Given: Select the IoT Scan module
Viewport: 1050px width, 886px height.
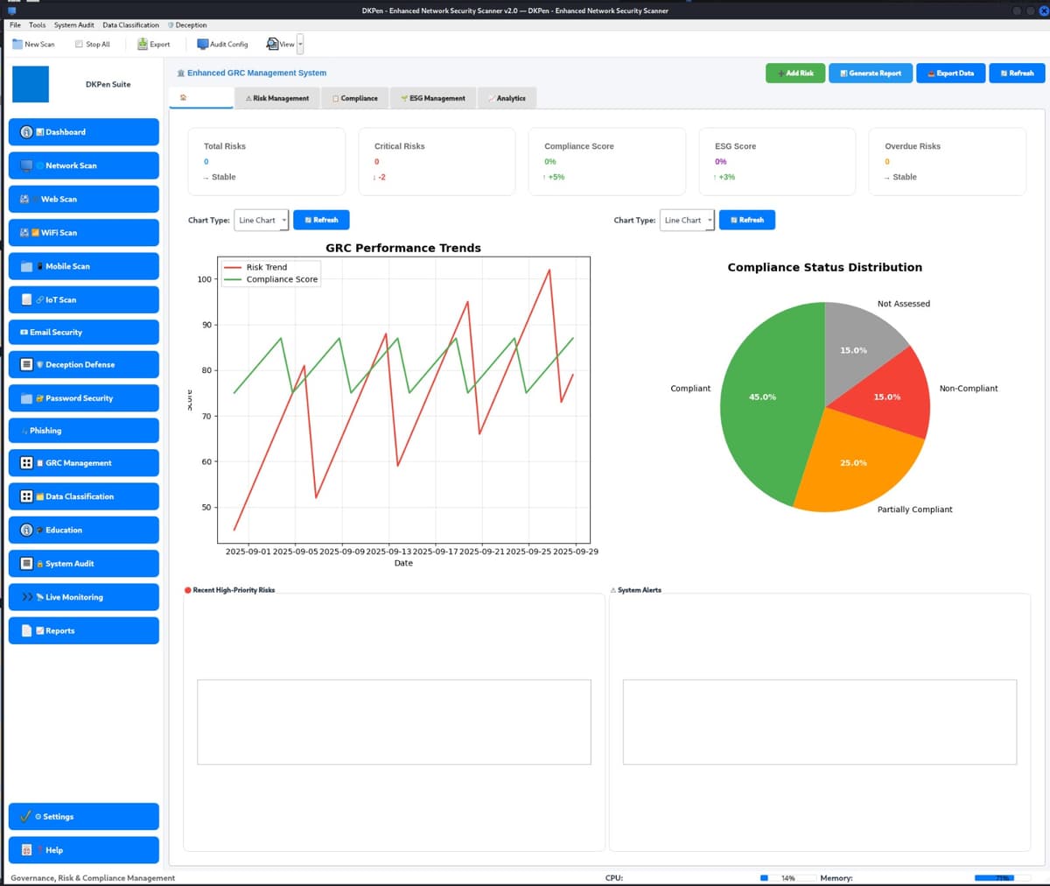Looking at the screenshot, I should click(83, 299).
